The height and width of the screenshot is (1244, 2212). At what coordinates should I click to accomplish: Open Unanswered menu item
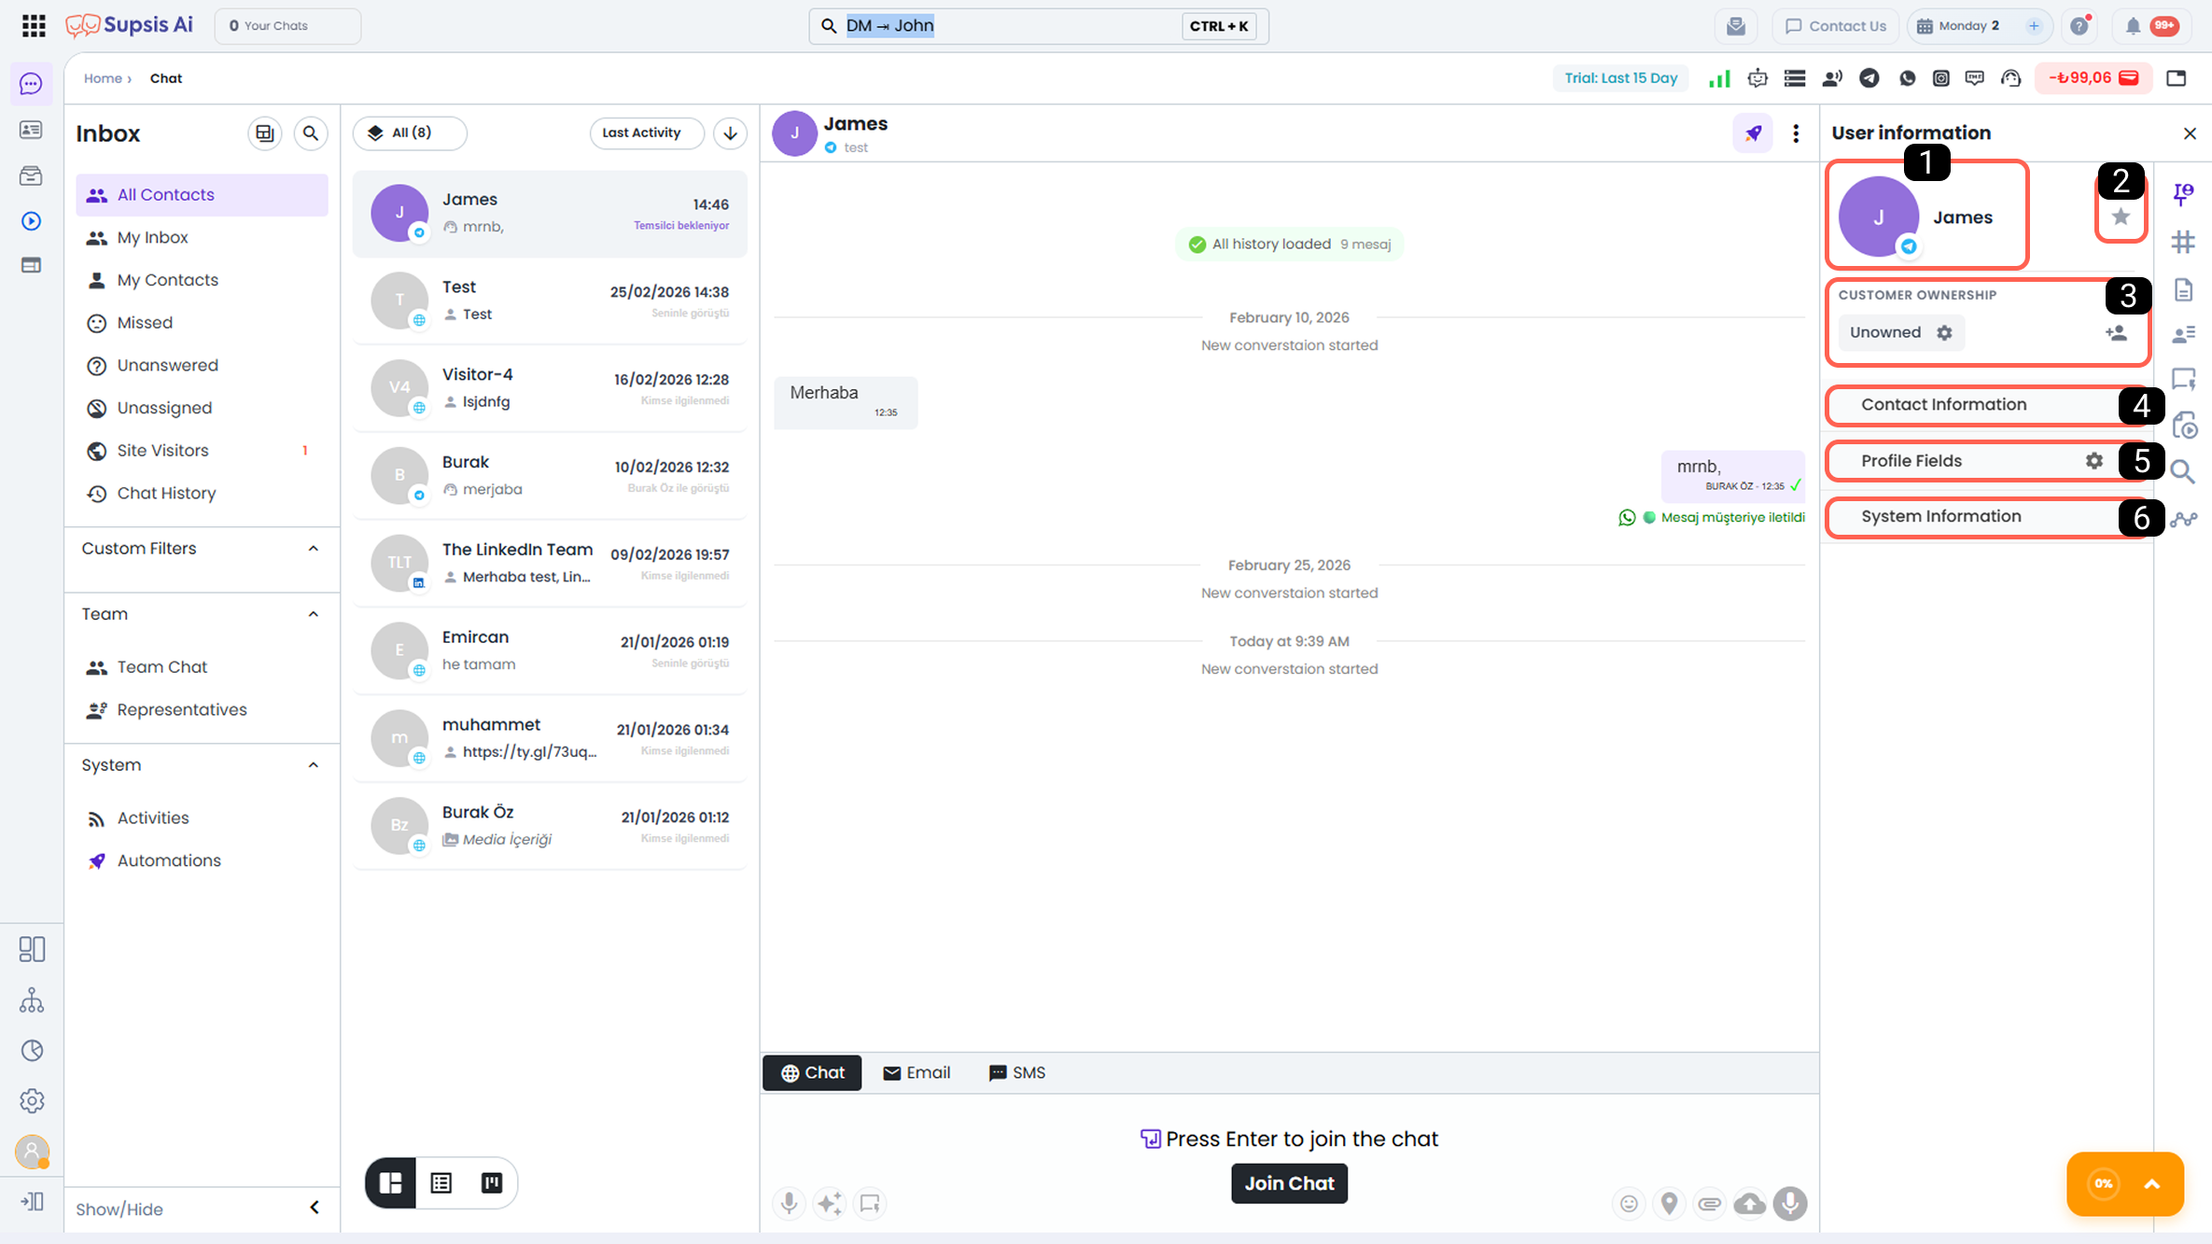click(x=202, y=366)
